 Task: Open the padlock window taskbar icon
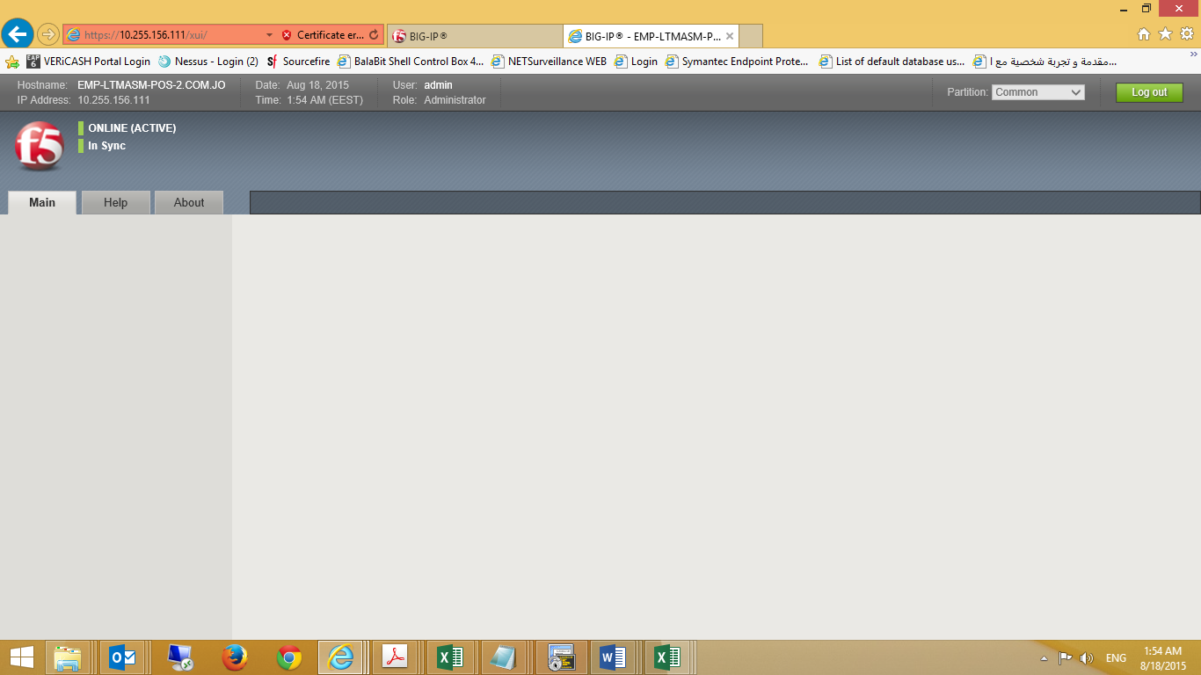(x=559, y=657)
